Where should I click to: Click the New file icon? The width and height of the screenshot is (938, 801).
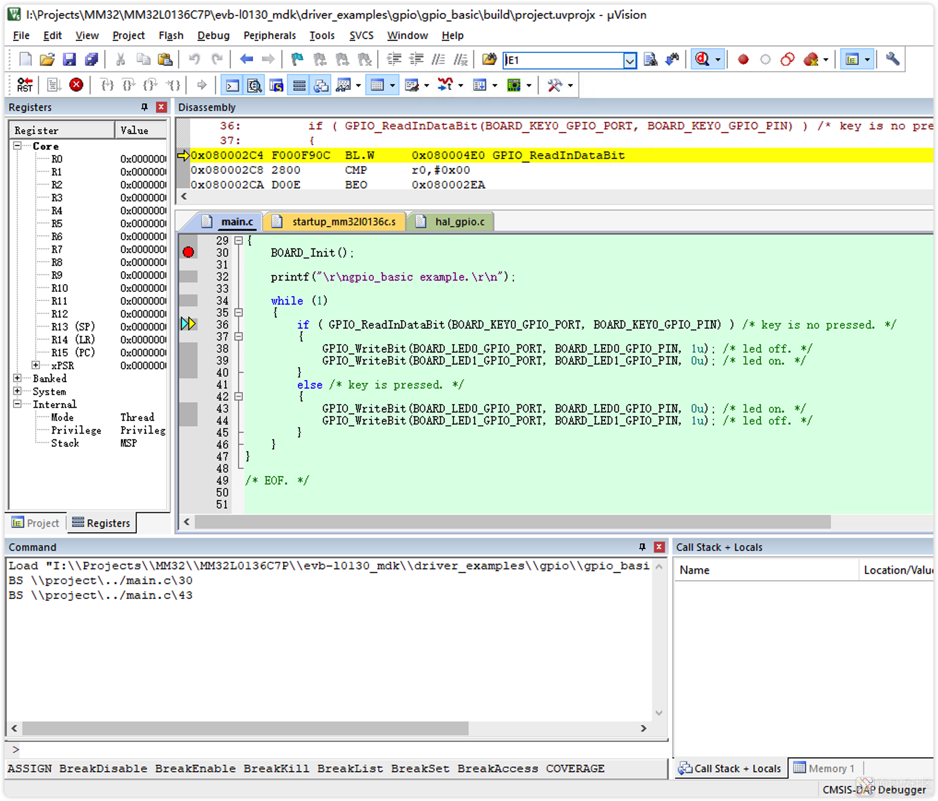click(25, 60)
